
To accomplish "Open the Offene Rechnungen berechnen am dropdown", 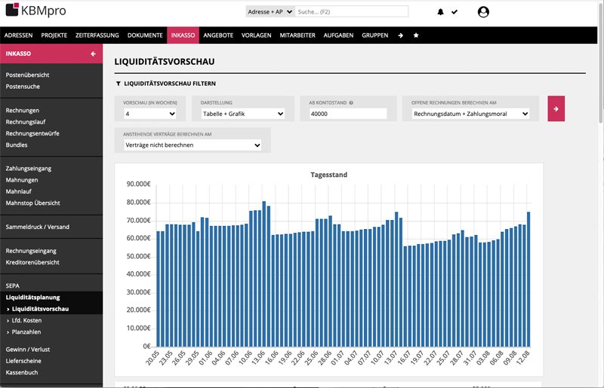I will (x=470, y=114).
